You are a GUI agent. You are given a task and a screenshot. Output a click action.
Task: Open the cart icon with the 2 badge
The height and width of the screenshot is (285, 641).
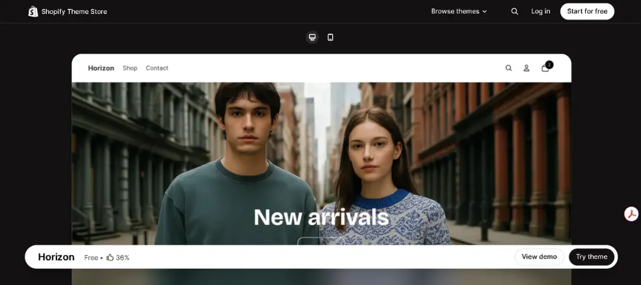coord(547,67)
